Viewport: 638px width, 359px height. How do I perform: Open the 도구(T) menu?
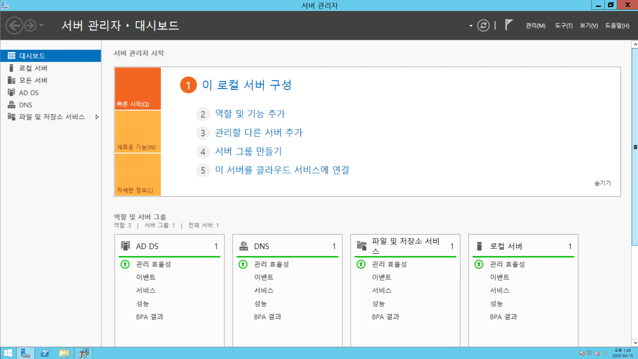pyautogui.click(x=563, y=26)
